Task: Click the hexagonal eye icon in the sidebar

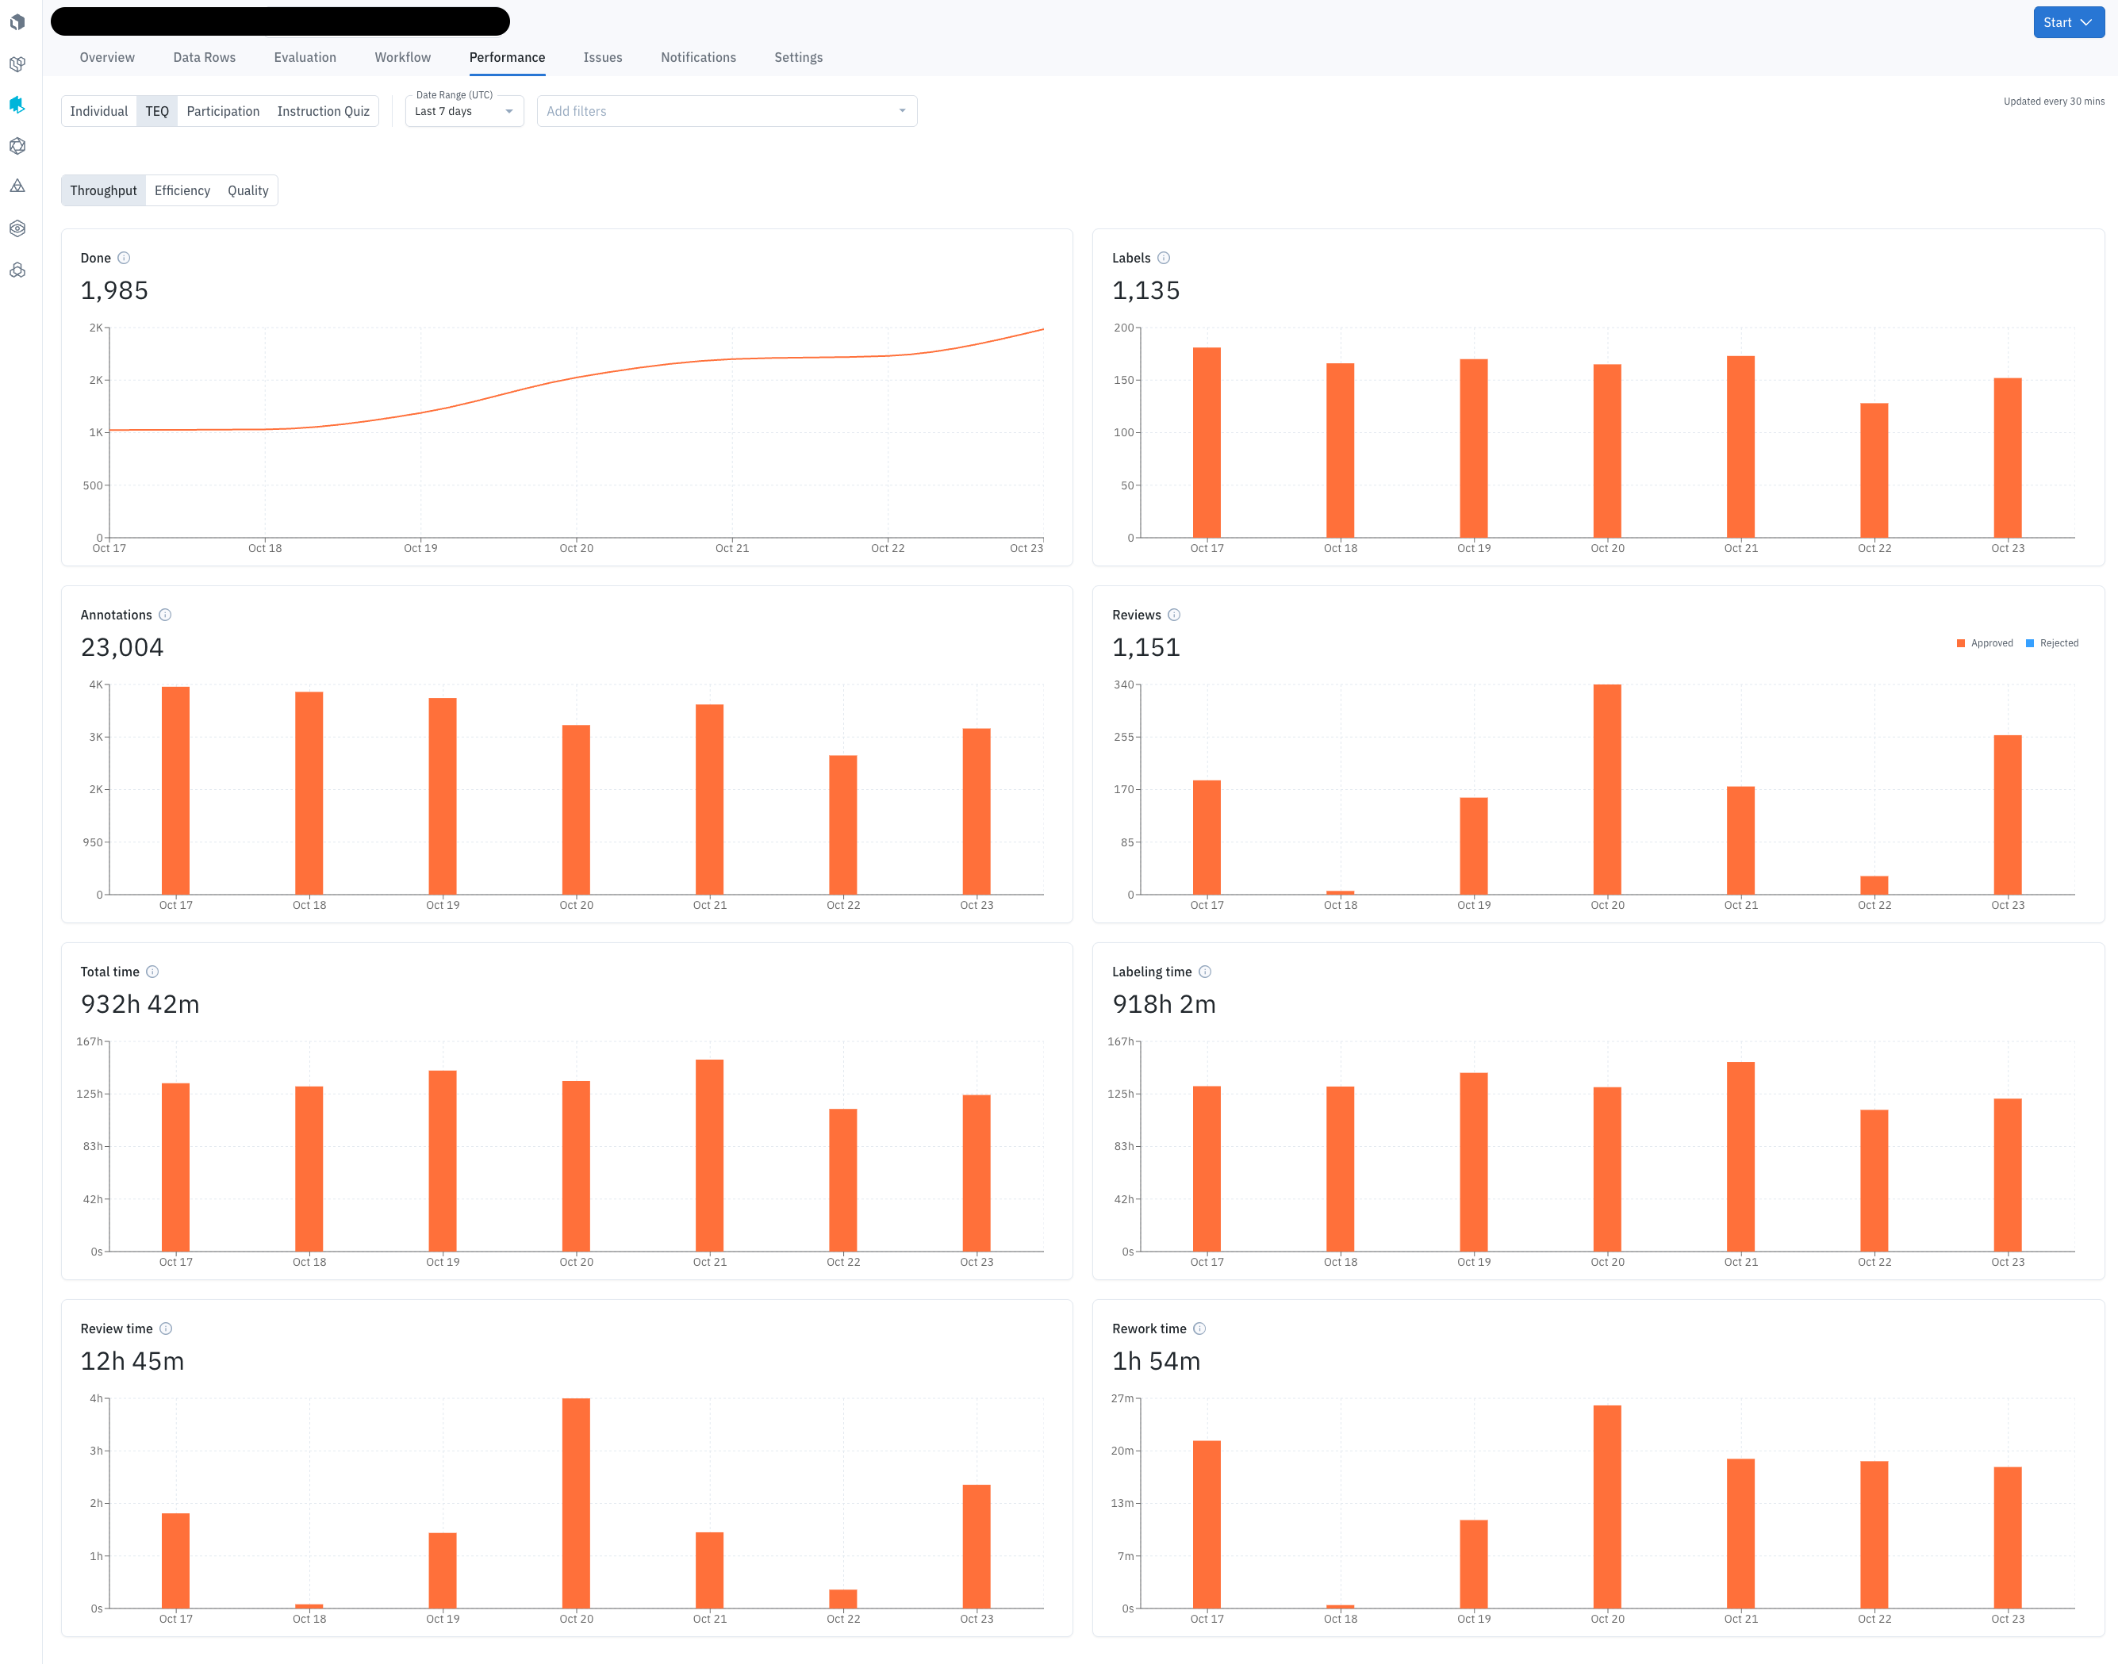Action: (x=17, y=228)
